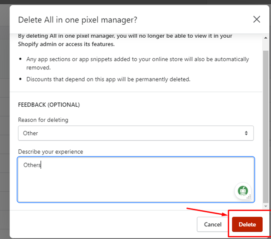Viewport: 271px width, 239px height.
Task: Click the scrollbar up arrow
Action: [266, 38]
